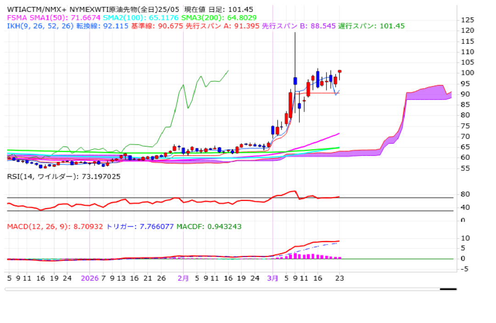Click the 3月 month marker on the date axis
The width and height of the screenshot is (496, 323).
pyautogui.click(x=273, y=278)
